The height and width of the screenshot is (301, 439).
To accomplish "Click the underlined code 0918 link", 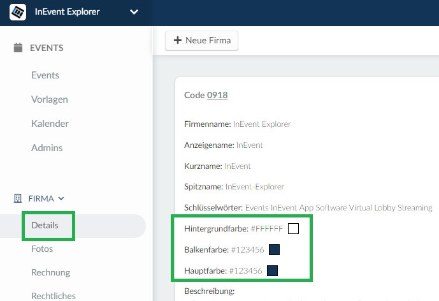I will pos(217,95).
